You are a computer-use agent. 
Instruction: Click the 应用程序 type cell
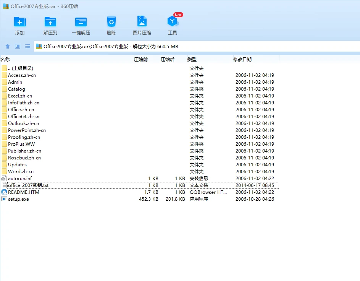click(x=199, y=199)
